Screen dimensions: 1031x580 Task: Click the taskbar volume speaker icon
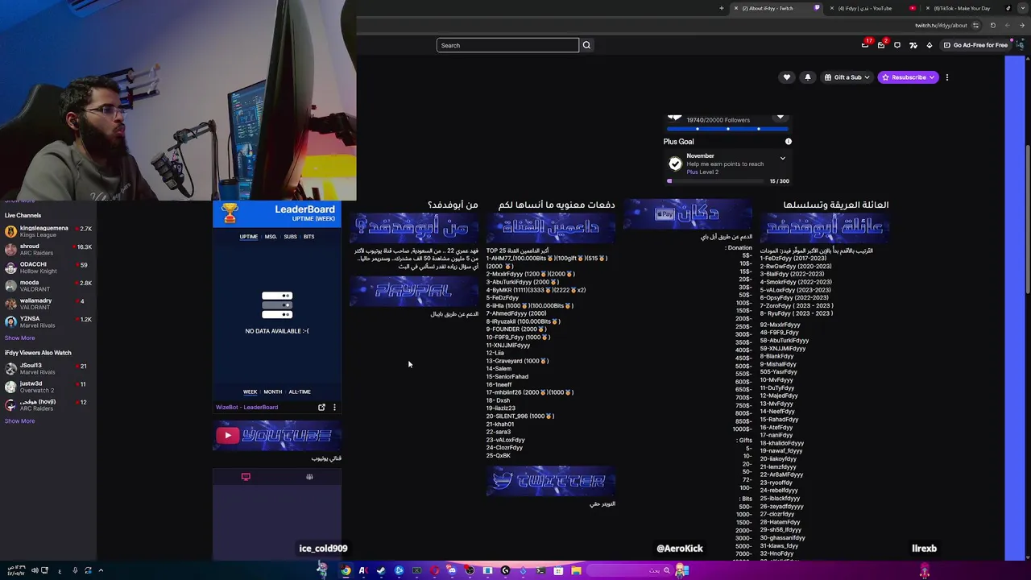click(35, 570)
